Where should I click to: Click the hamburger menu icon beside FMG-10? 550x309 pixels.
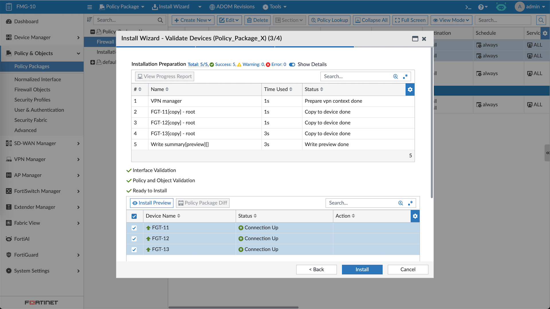tap(90, 7)
